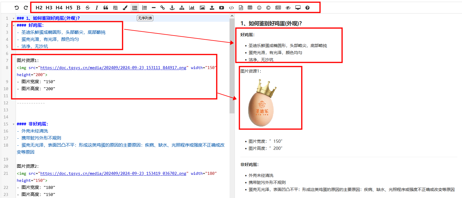Toggle the live preview eye icon
The image size is (462, 198).
pyautogui.click(x=288, y=8)
